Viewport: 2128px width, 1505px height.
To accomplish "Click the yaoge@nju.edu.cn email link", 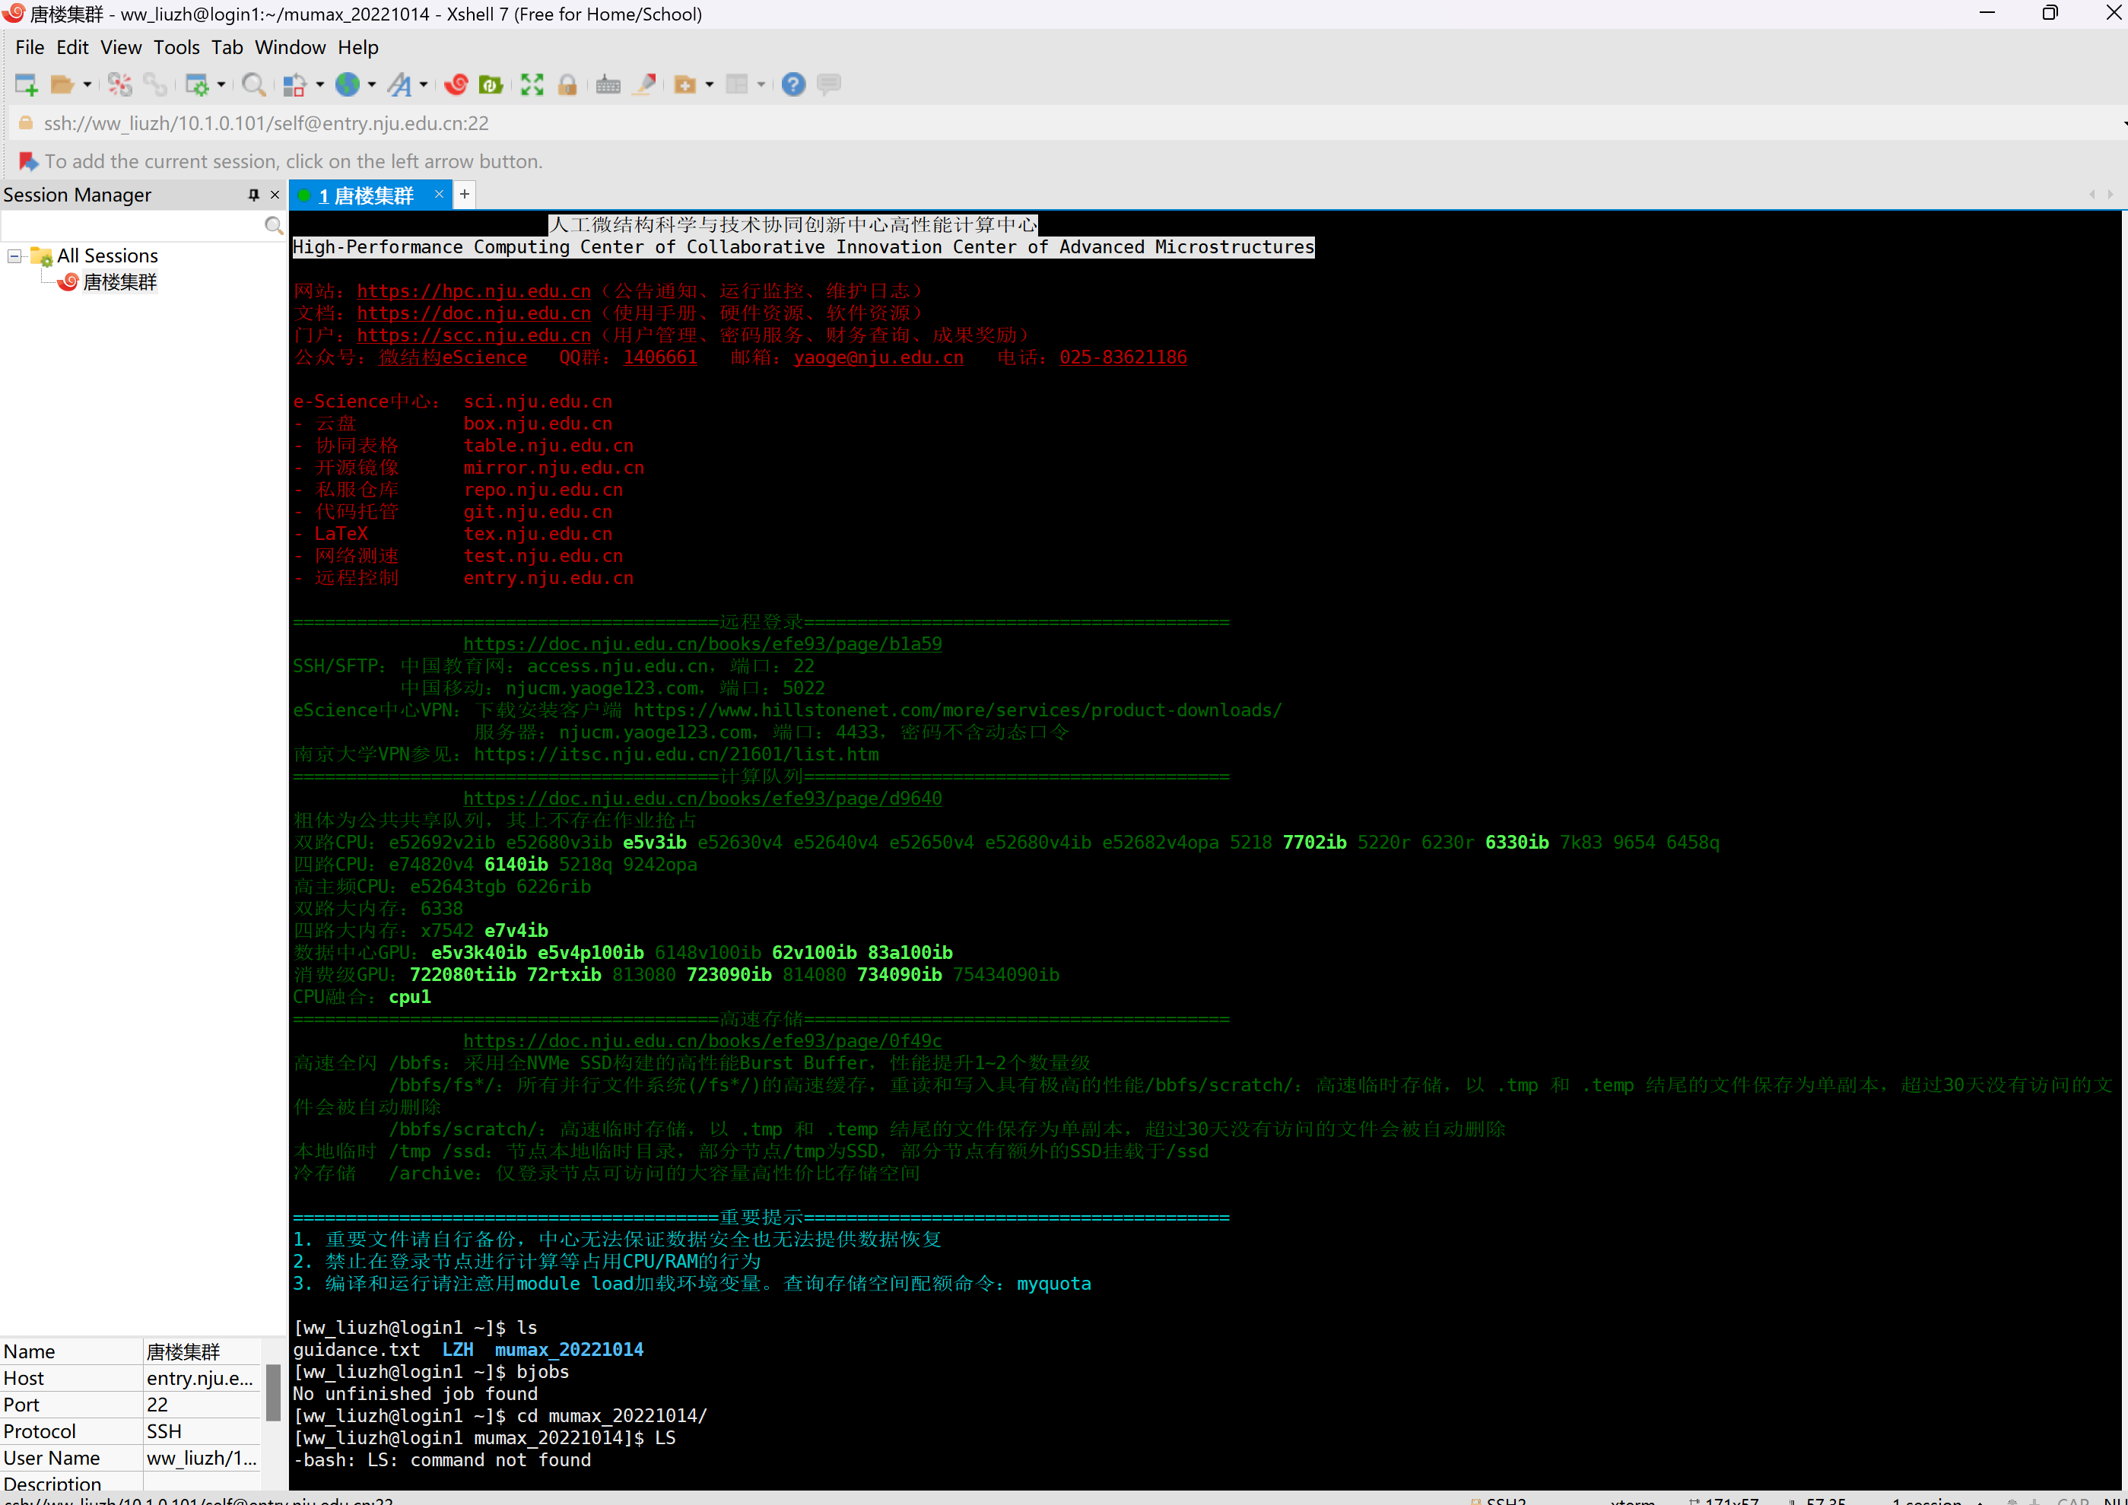I will click(x=878, y=357).
